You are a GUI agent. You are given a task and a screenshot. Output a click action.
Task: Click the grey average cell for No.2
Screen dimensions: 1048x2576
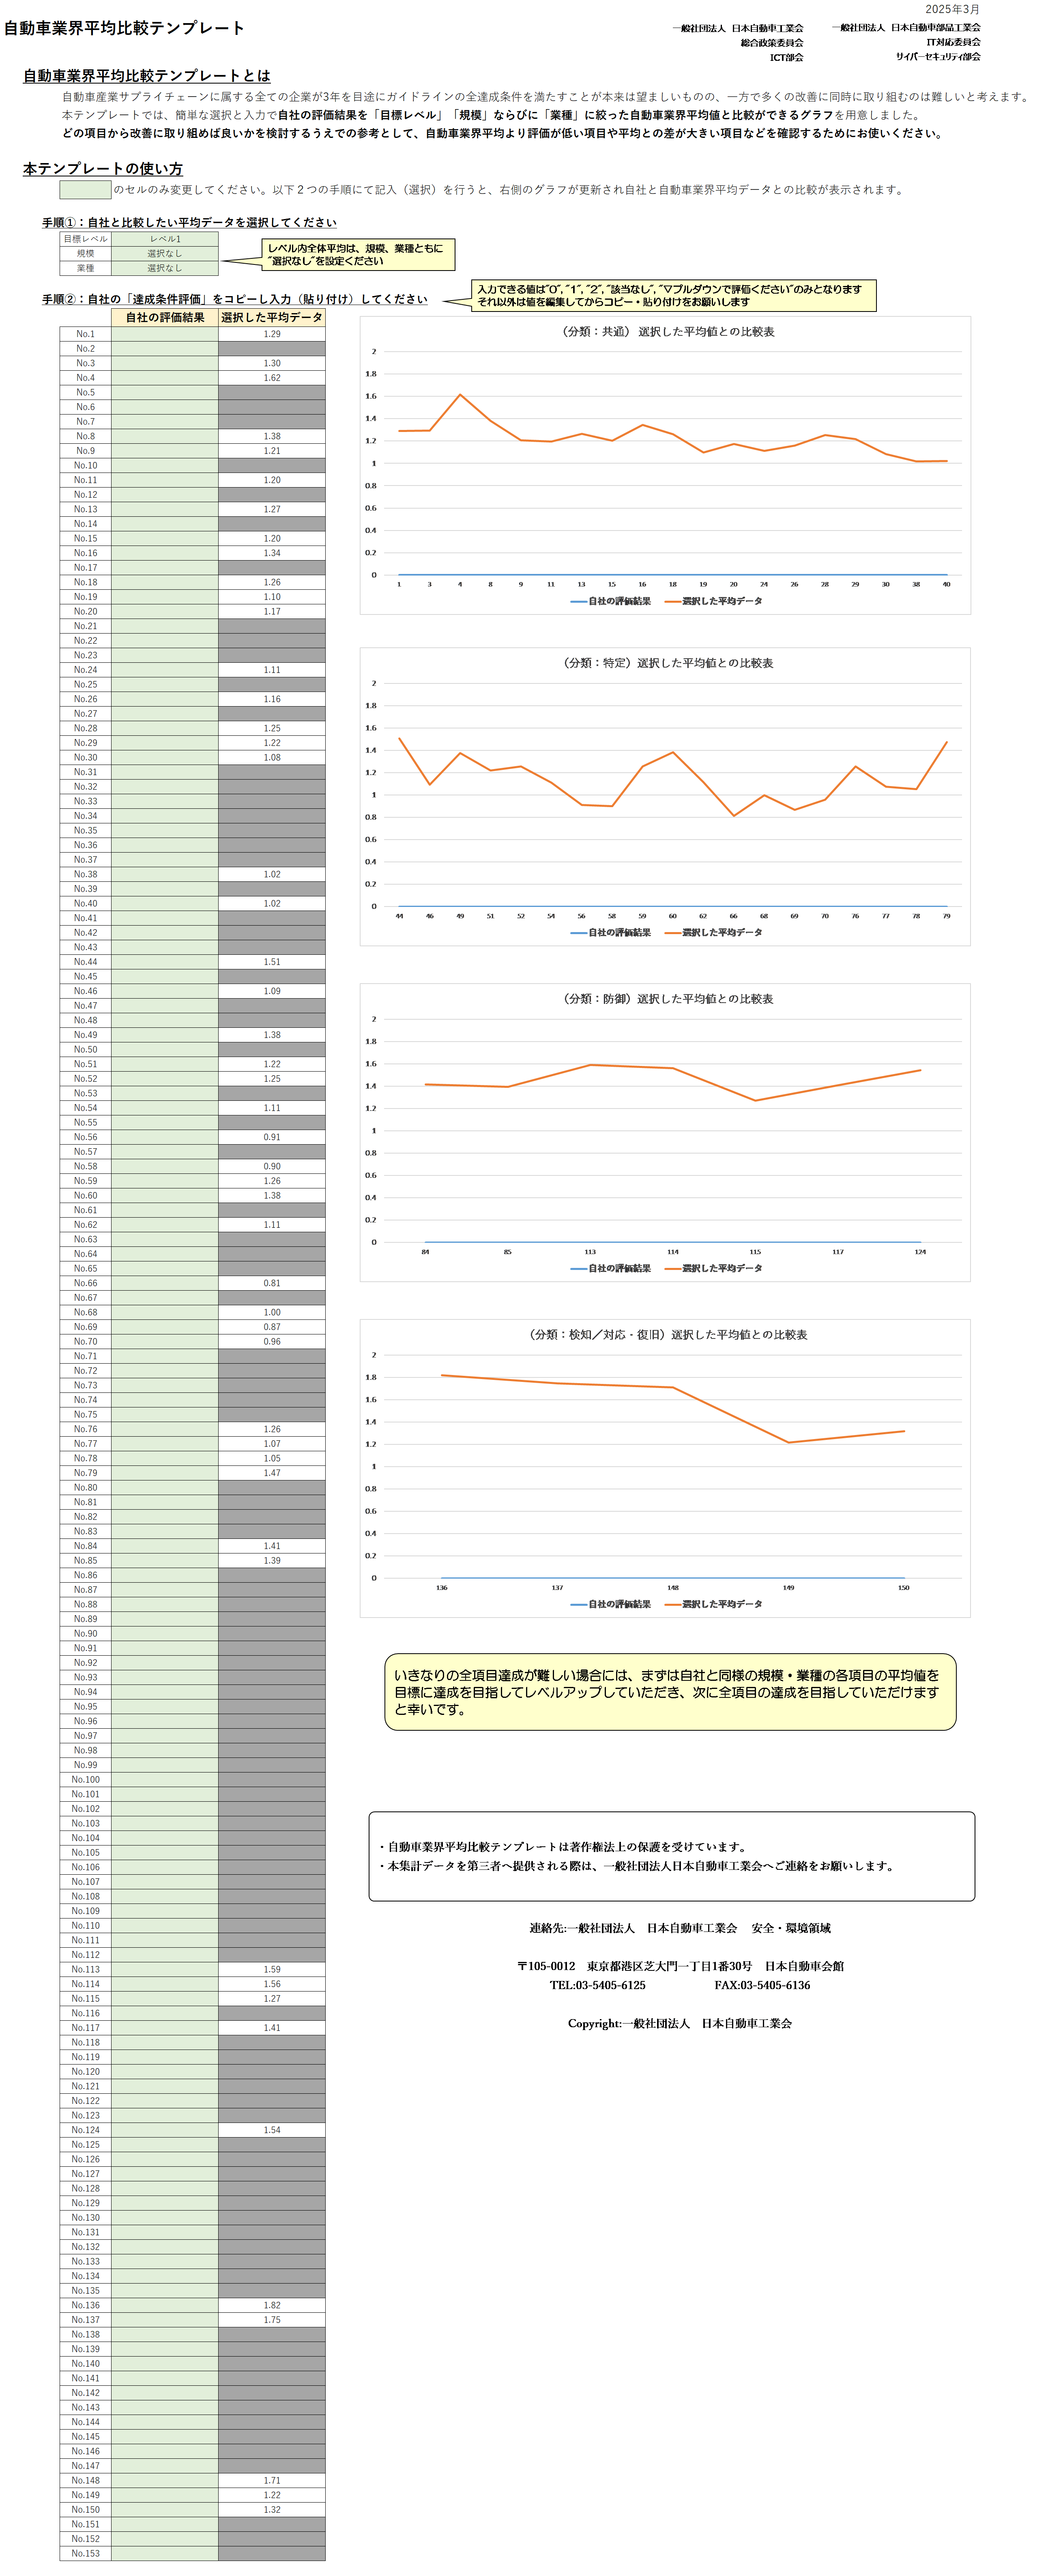(x=272, y=349)
